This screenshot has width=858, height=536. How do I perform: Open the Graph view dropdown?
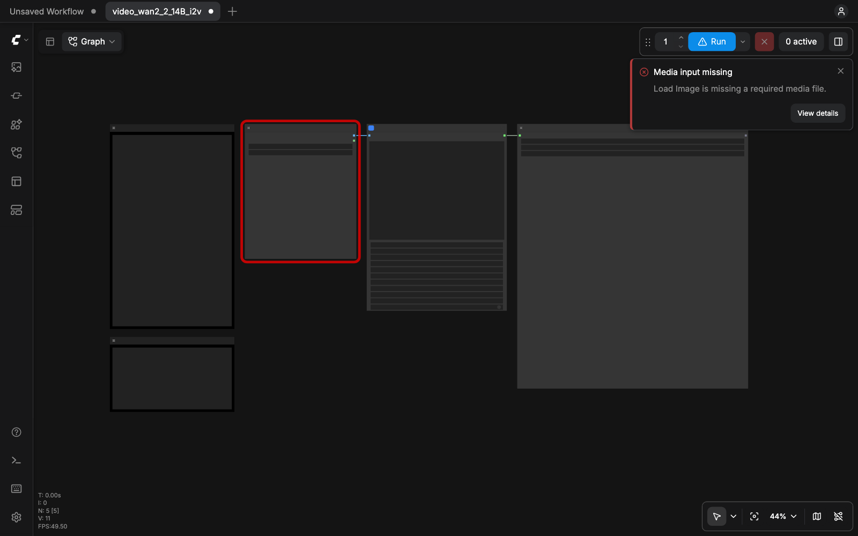pyautogui.click(x=92, y=41)
